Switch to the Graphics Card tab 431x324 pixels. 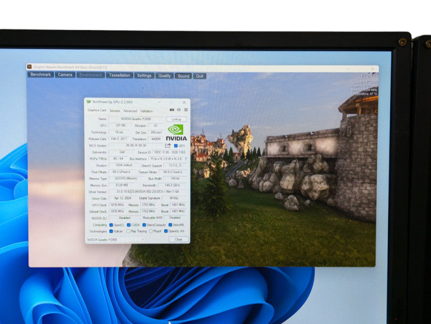click(x=97, y=111)
